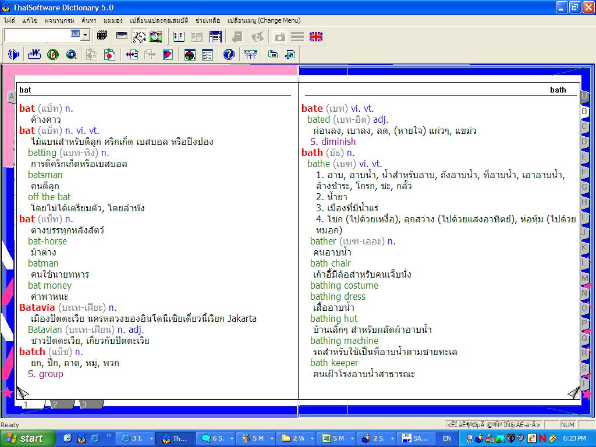This screenshot has width=596, height=447.
Task: Click the EN language indicator in taskbar
Action: 447,438
